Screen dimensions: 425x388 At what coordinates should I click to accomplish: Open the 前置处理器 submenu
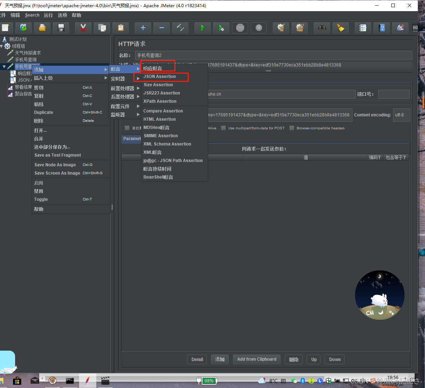click(x=125, y=88)
